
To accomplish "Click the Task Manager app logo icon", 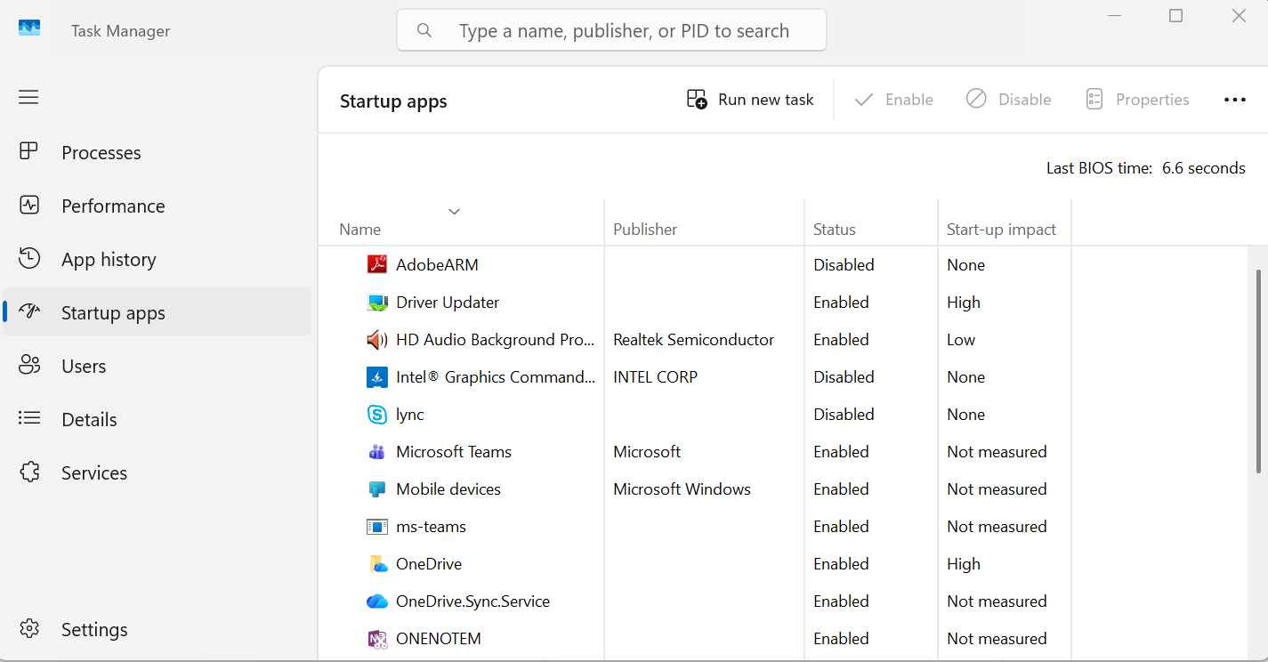I will pyautogui.click(x=29, y=28).
